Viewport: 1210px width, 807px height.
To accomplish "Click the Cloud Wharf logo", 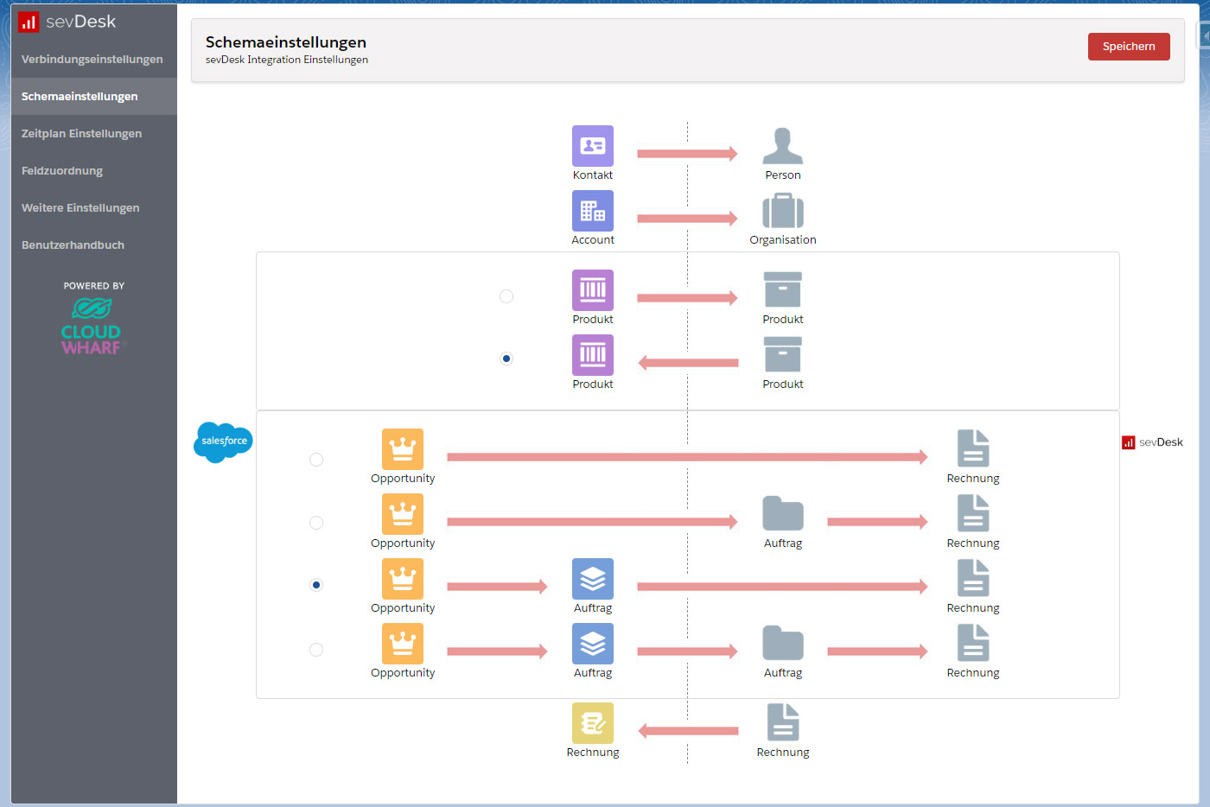I will (91, 324).
